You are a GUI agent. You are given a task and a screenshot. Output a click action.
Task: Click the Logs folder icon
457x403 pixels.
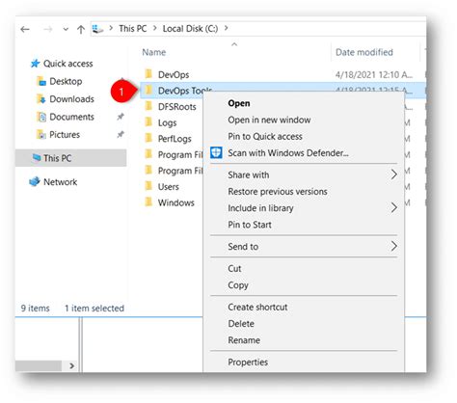pos(148,121)
